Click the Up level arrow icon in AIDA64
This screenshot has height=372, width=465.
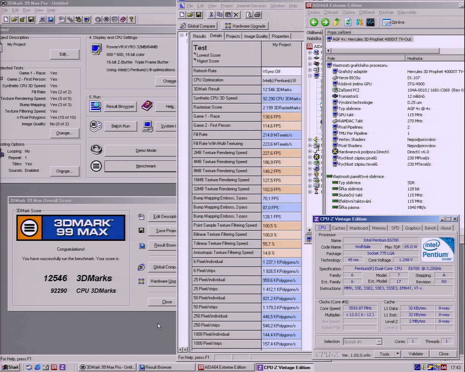click(x=336, y=23)
